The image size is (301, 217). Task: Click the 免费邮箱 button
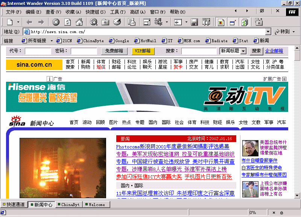coord(114,51)
